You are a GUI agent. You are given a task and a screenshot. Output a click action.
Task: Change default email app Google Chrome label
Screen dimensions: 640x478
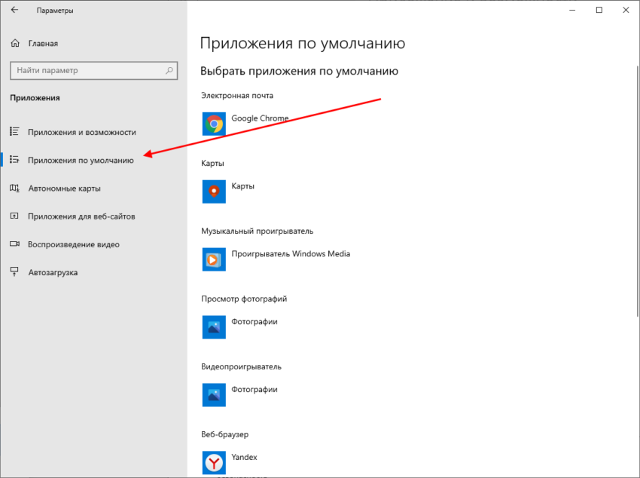[260, 118]
